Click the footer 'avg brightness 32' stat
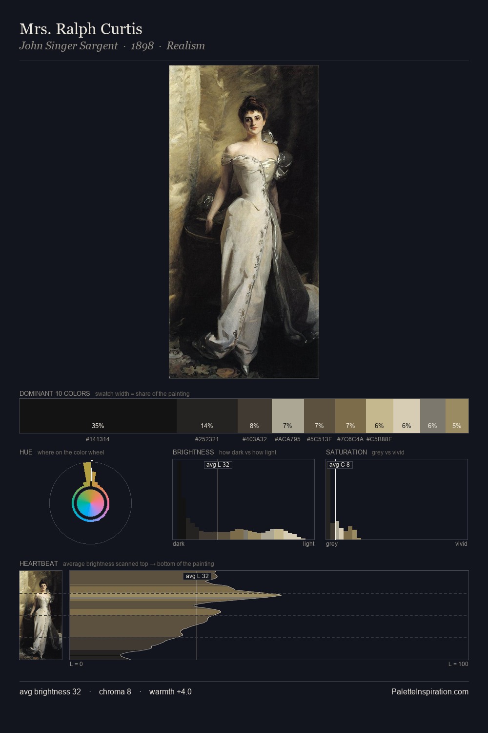This screenshot has width=488, height=733. tap(50, 691)
